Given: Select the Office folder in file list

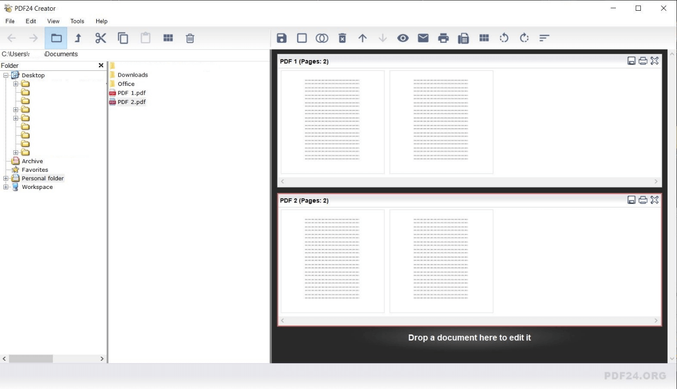Looking at the screenshot, I should (126, 84).
